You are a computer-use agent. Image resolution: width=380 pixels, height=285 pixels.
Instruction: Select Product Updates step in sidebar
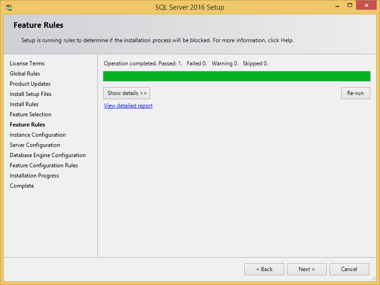[30, 84]
